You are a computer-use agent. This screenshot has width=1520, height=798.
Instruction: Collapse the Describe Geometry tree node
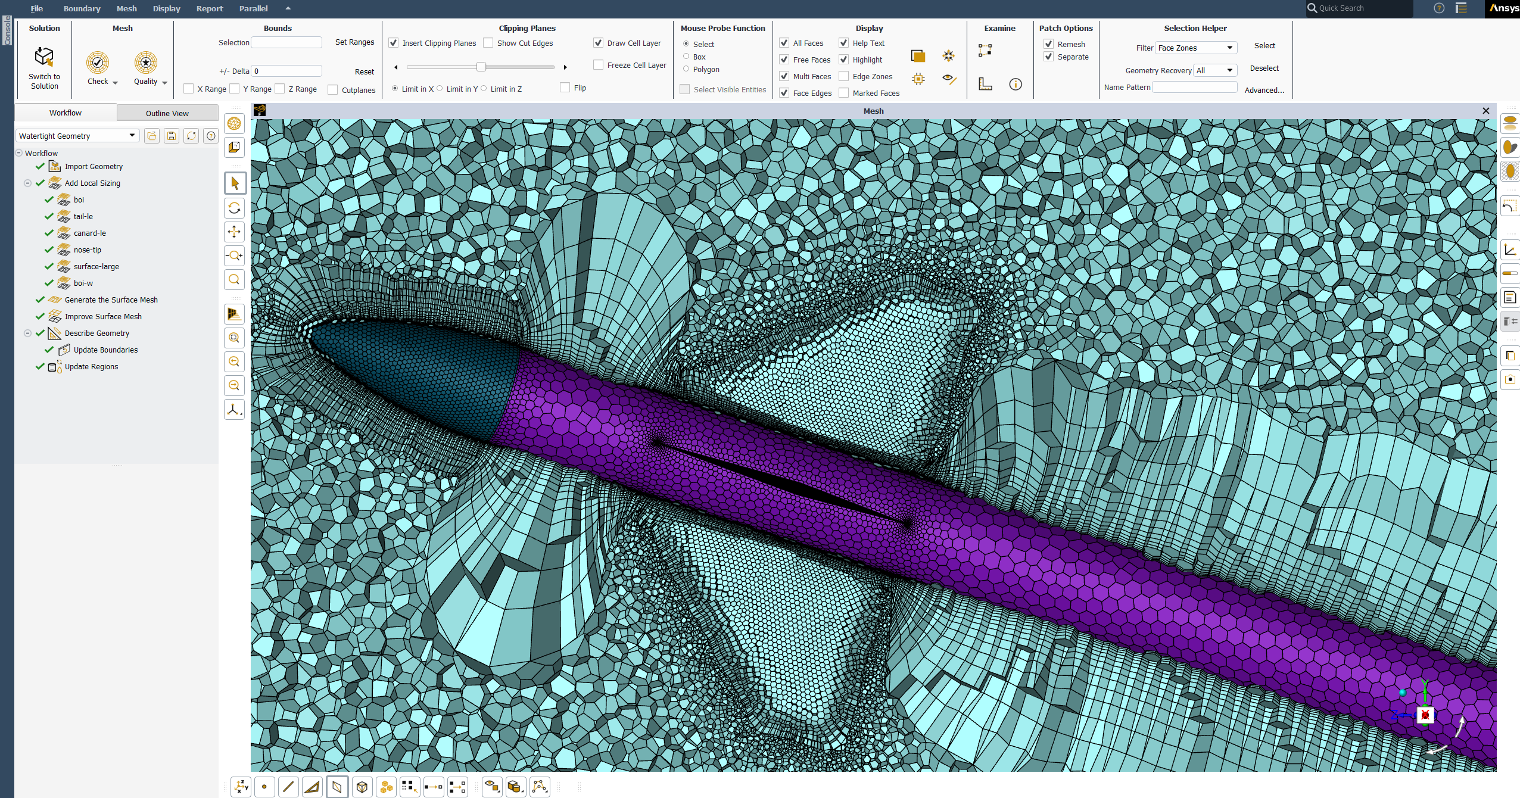27,333
